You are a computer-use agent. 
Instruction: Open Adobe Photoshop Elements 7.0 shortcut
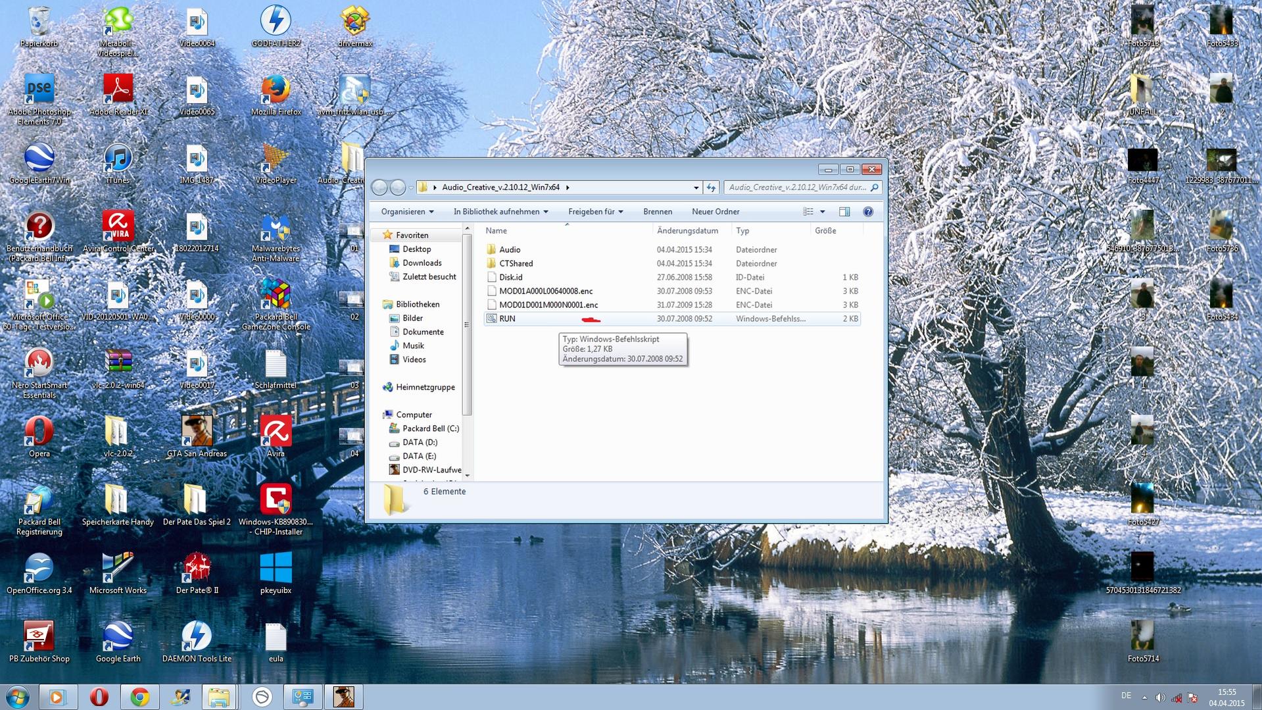coord(39,99)
